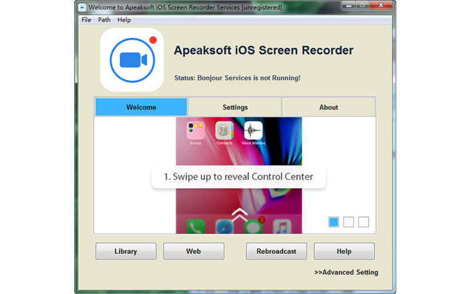Screen dimensions: 471x294
Task: Click the Phone app icon in dock
Action: tap(195, 226)
